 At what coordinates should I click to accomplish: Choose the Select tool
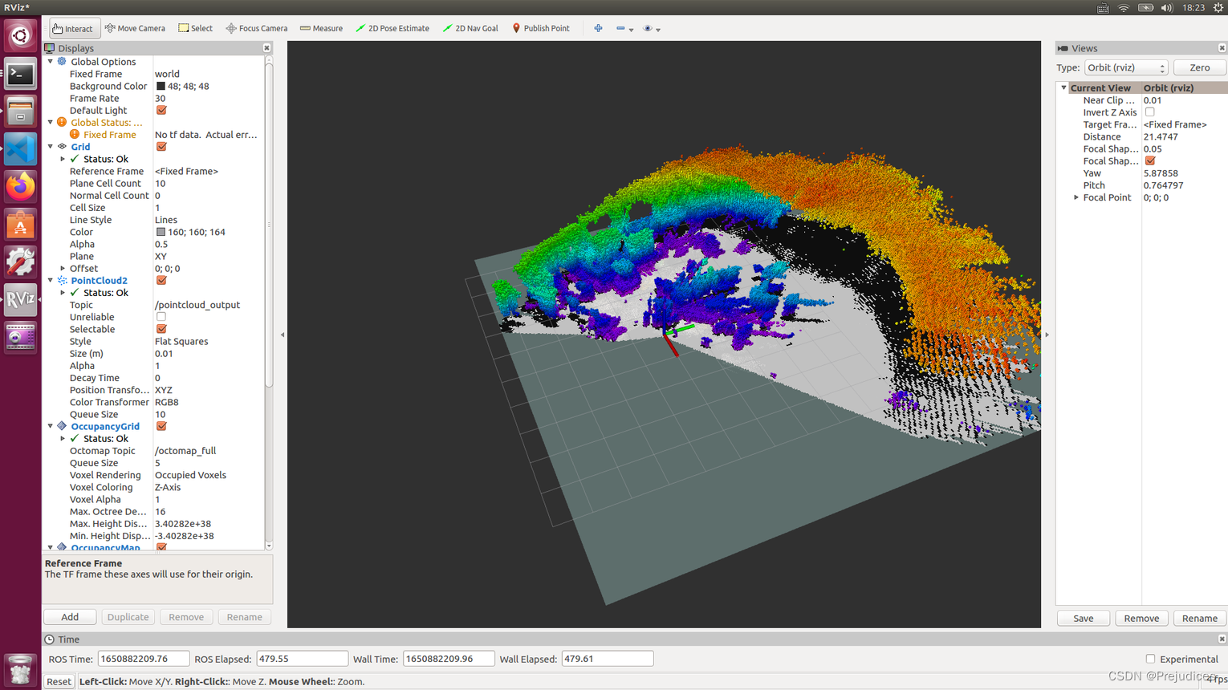(x=195, y=28)
